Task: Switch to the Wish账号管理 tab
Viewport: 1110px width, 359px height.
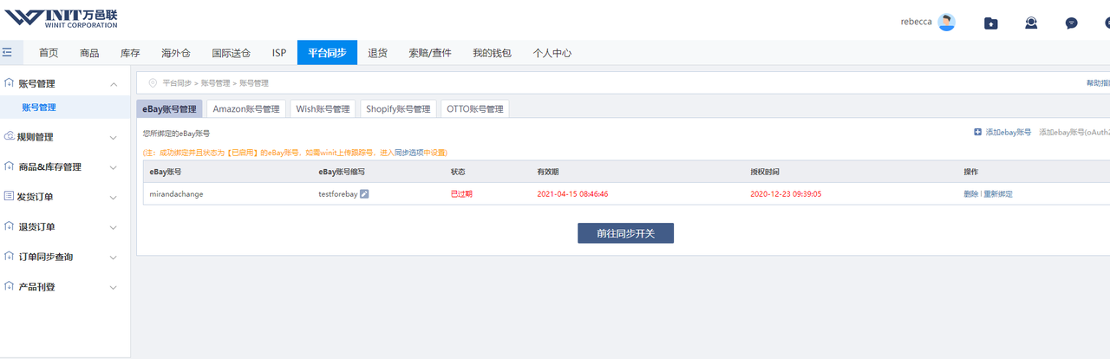Action: point(323,109)
